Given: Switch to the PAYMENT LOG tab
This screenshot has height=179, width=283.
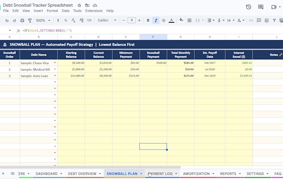Looking at the screenshot, I should pos(160,174).
